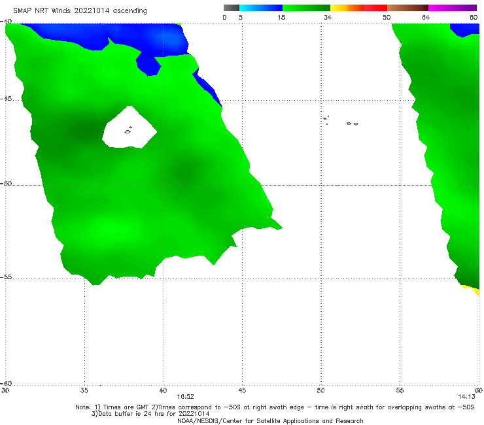Click the note line starting "Note: 1) Times are GMT"
Screen dimensions: 484x425
275,407
